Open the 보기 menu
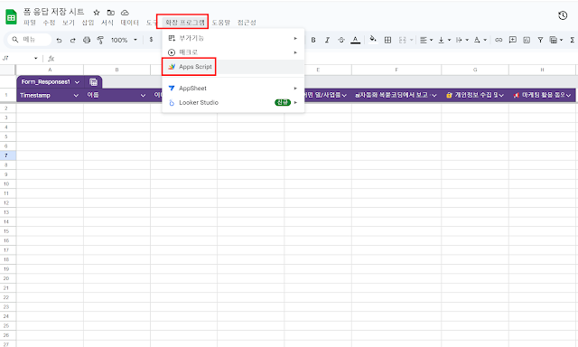 point(69,23)
